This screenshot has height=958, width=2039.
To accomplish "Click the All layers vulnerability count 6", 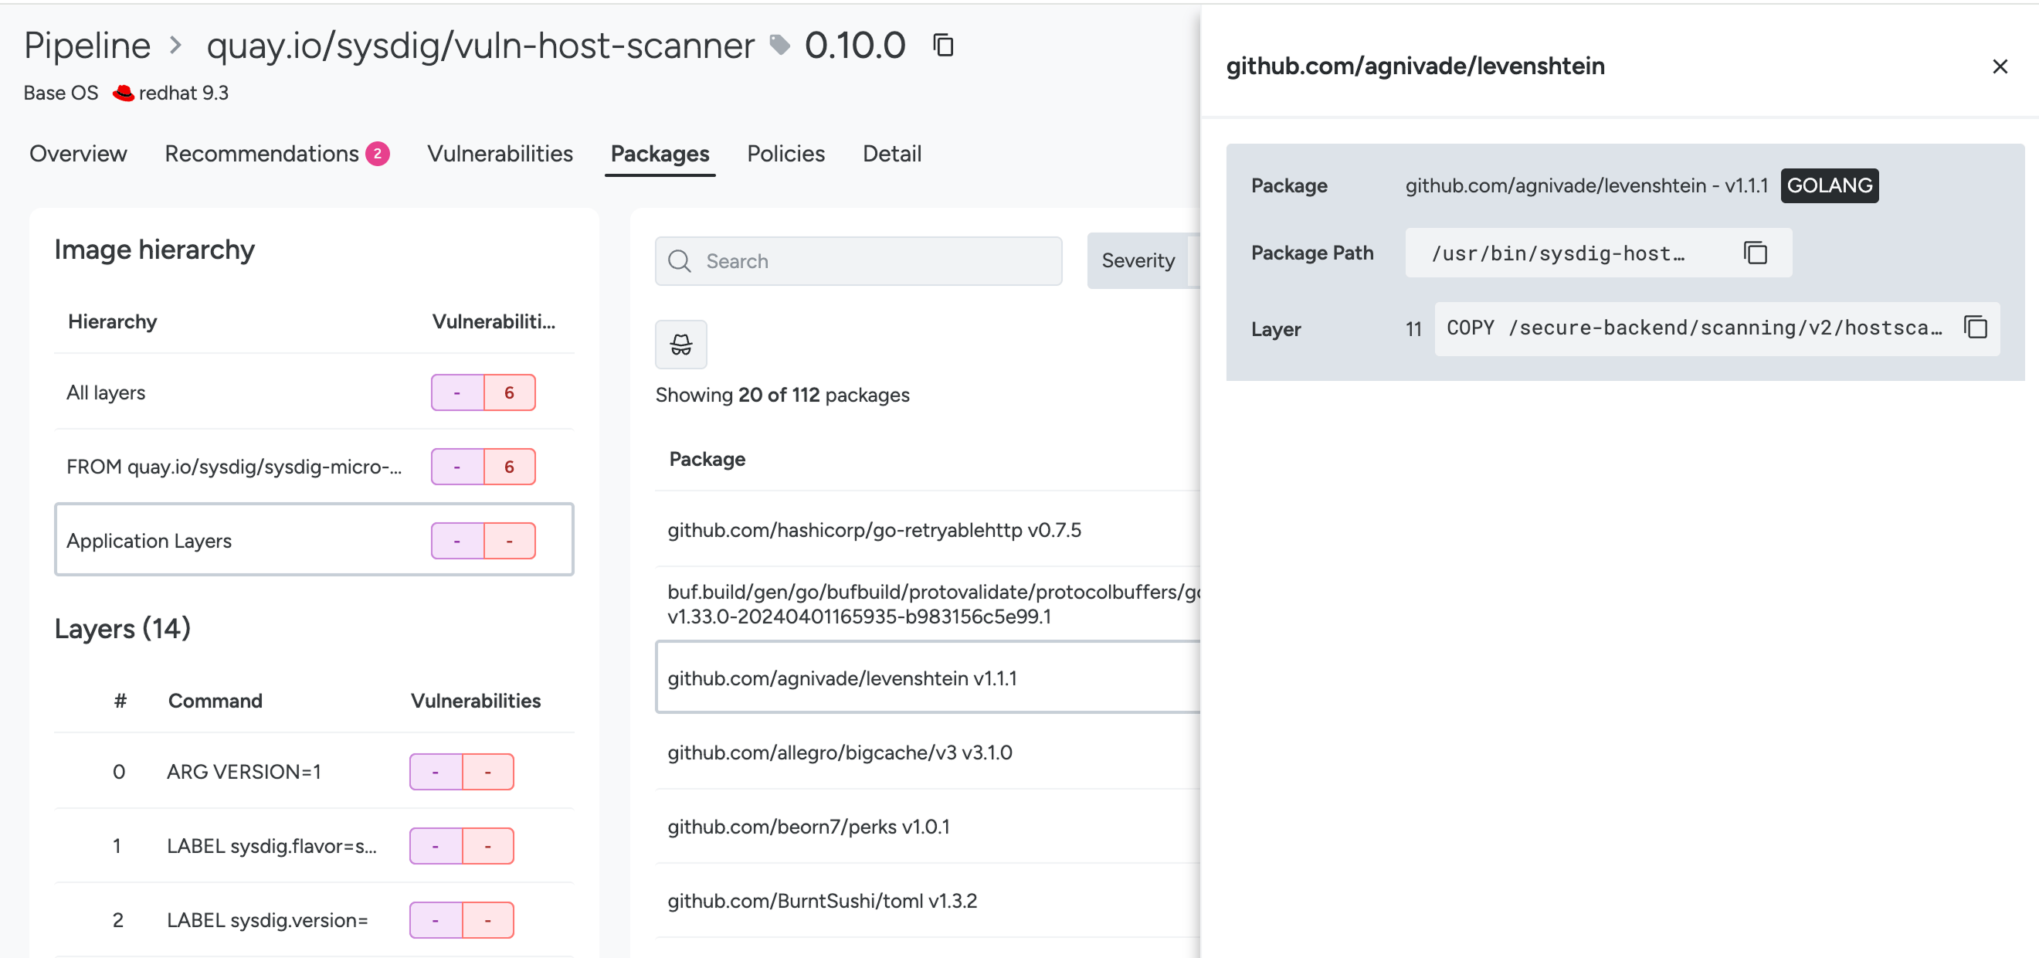I will (x=509, y=392).
